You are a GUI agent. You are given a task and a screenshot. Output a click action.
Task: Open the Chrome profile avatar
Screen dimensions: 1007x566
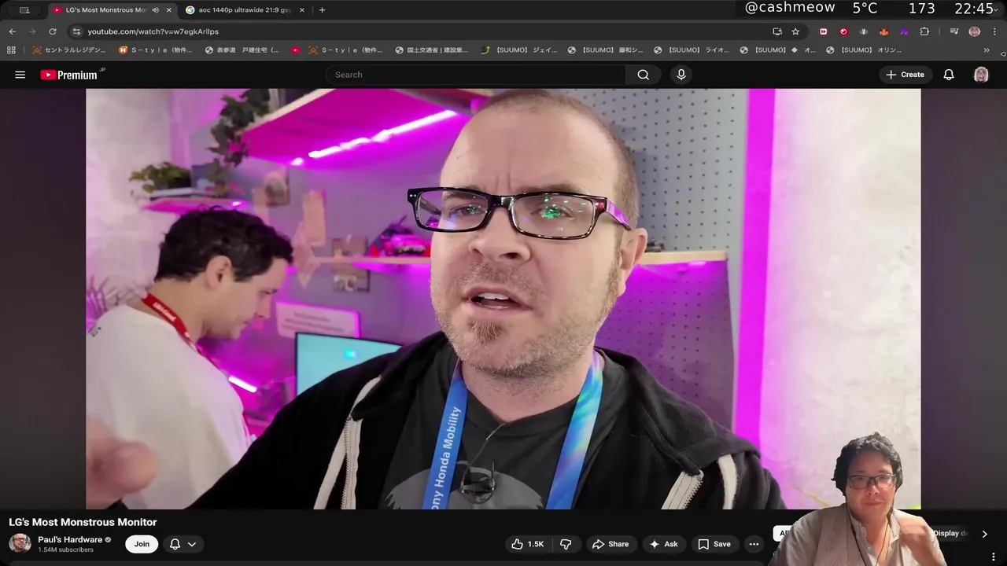(x=975, y=31)
